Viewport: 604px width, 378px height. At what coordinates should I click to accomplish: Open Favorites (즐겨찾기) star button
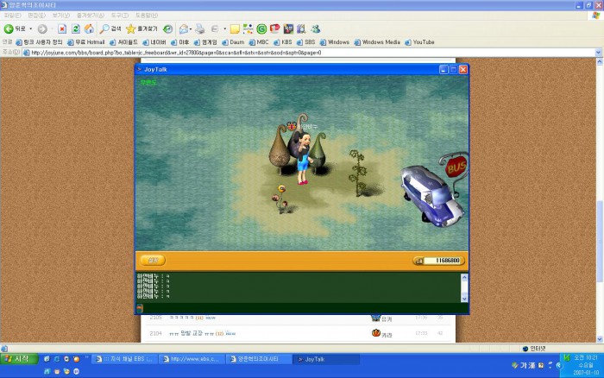144,28
